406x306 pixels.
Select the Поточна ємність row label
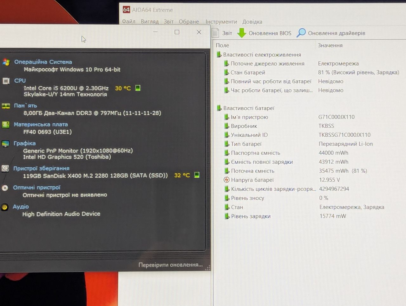[252, 171]
